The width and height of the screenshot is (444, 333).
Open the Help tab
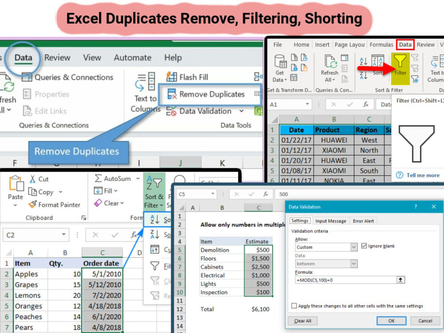[173, 58]
